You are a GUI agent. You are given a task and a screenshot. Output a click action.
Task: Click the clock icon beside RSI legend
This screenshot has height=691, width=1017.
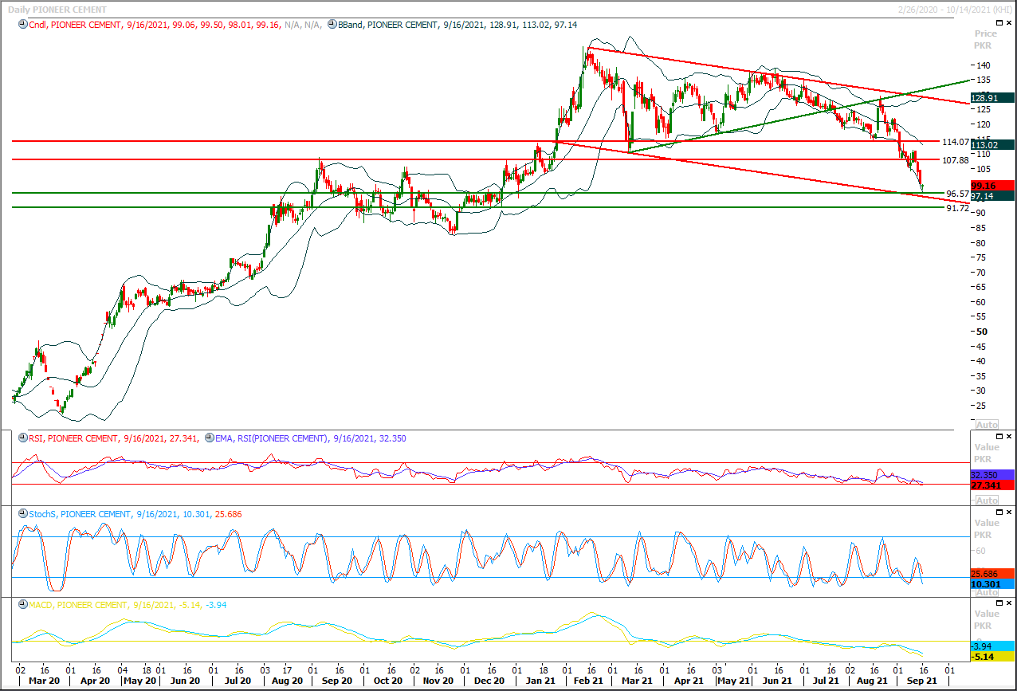(23, 438)
